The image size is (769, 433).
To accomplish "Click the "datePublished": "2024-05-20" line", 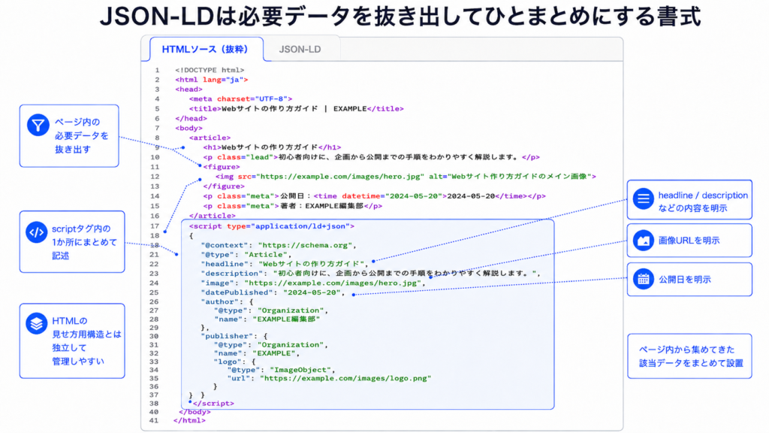I will [272, 292].
